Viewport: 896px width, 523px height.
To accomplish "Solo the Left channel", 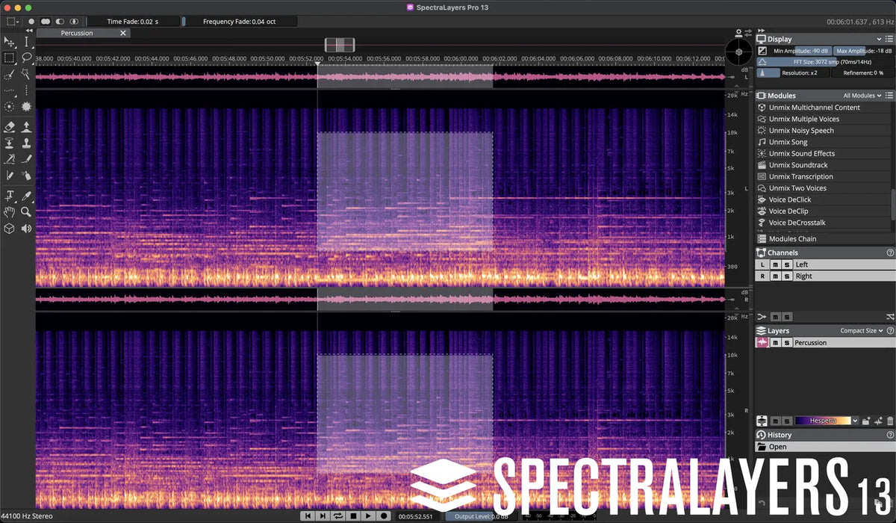I will [785, 264].
